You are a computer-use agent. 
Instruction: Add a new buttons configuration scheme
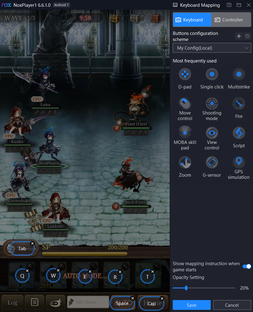[239, 36]
